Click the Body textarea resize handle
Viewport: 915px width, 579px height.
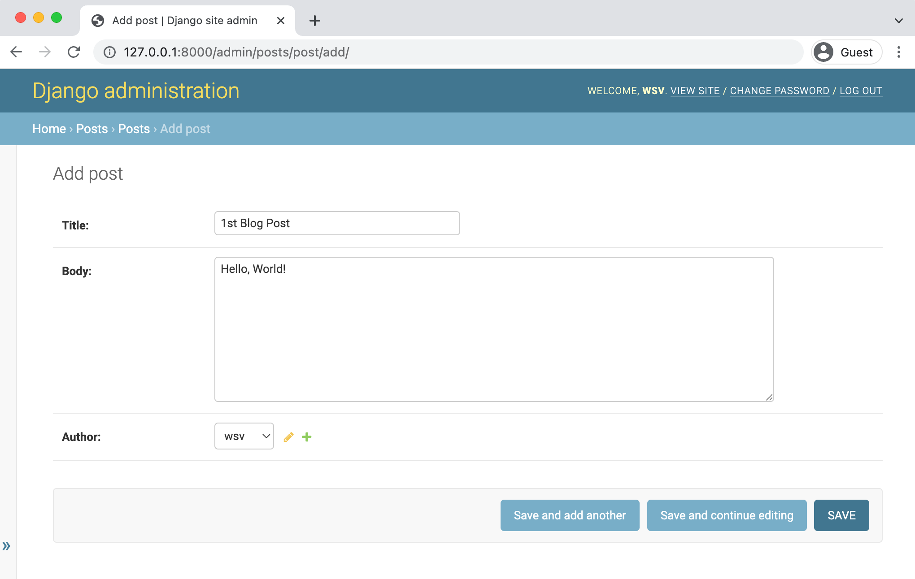(769, 397)
